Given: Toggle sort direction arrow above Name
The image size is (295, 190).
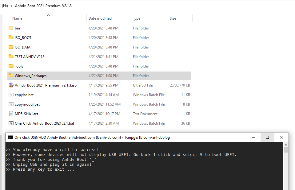Looking at the screenshot, I should click(x=48, y=15).
